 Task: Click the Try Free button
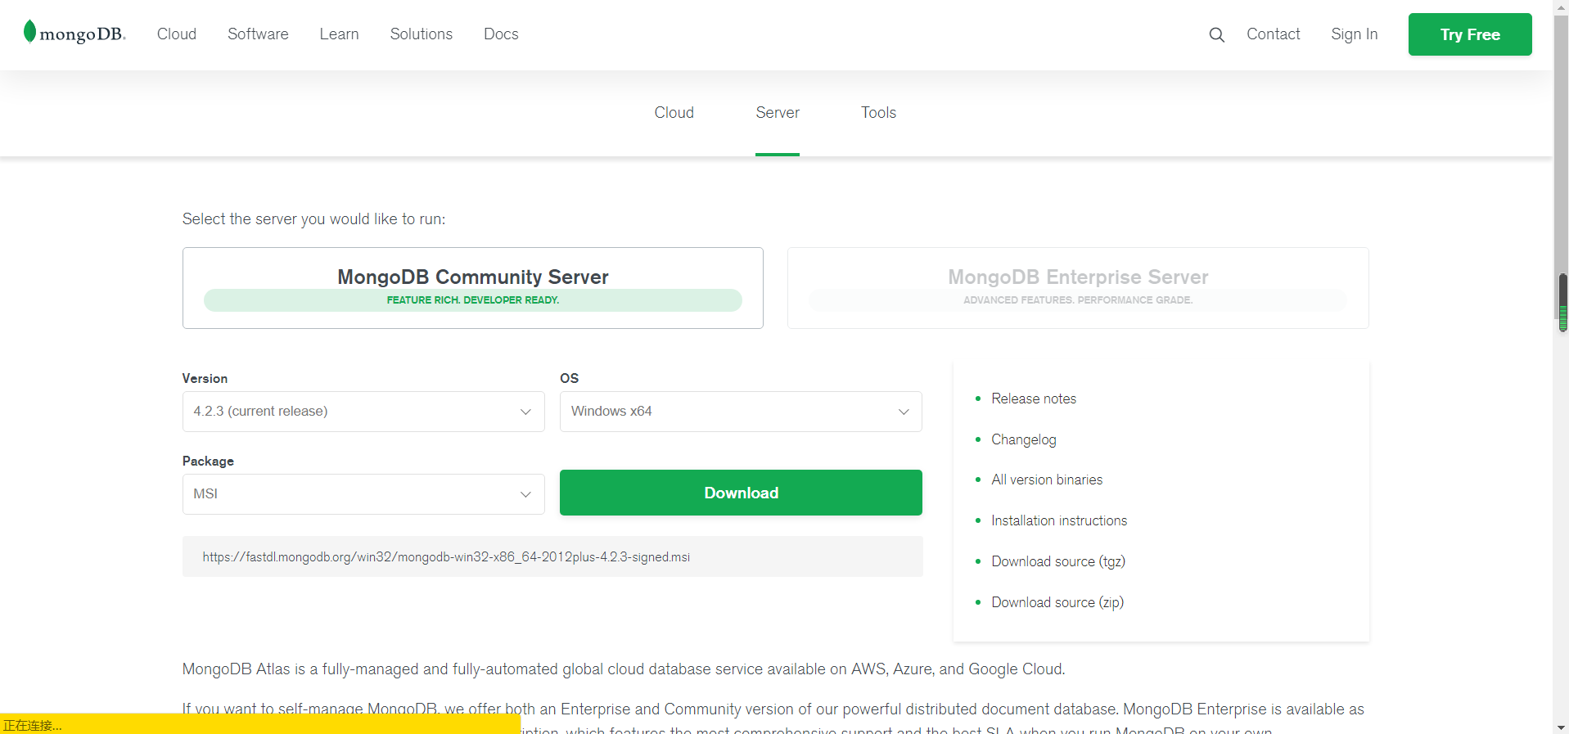point(1470,34)
